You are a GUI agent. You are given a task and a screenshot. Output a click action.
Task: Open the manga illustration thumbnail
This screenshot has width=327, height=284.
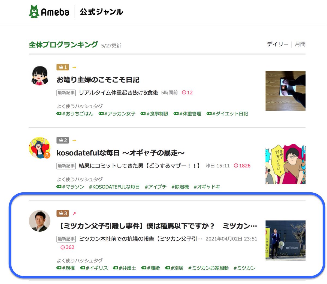[285, 164]
